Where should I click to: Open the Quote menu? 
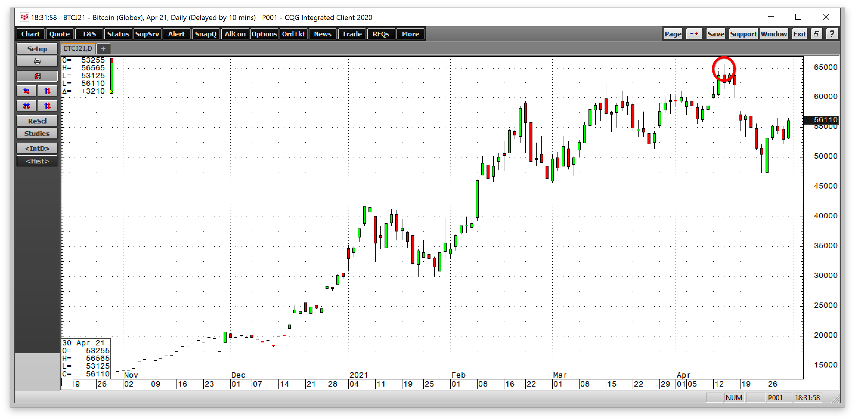click(x=59, y=34)
